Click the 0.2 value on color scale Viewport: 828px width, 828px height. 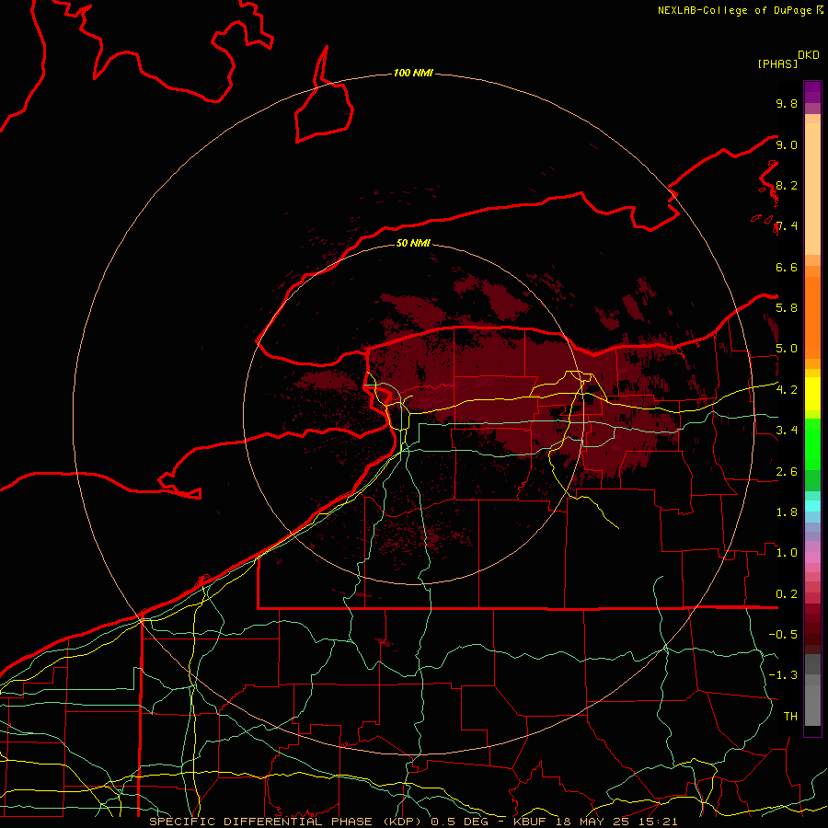click(787, 594)
